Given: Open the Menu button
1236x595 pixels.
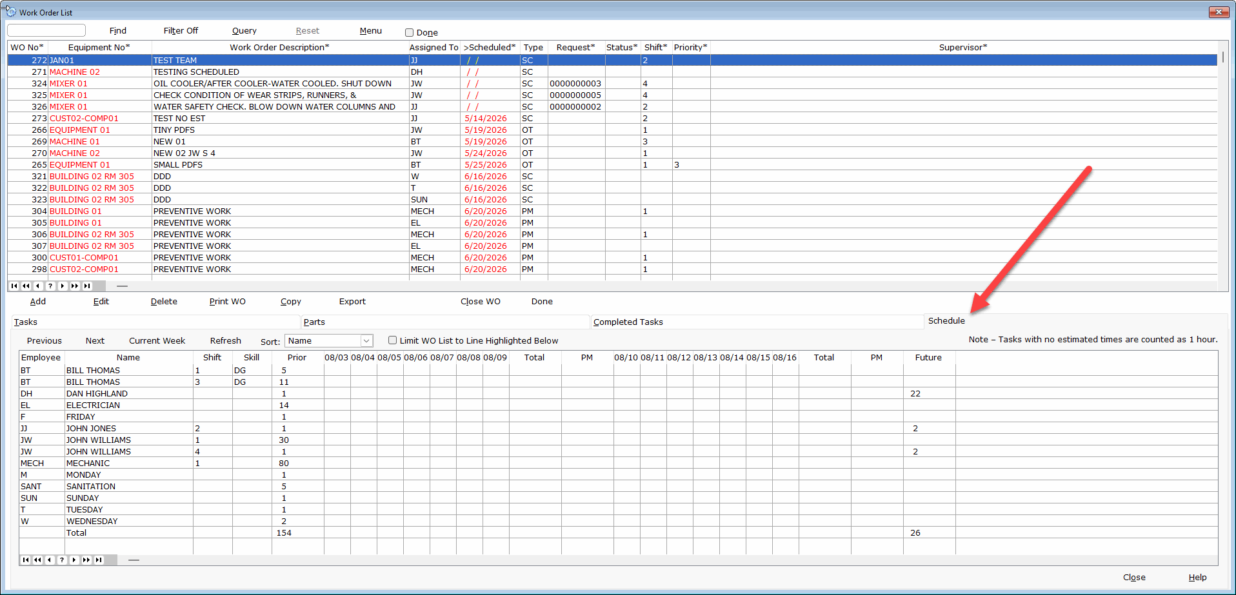Looking at the screenshot, I should click(371, 31).
